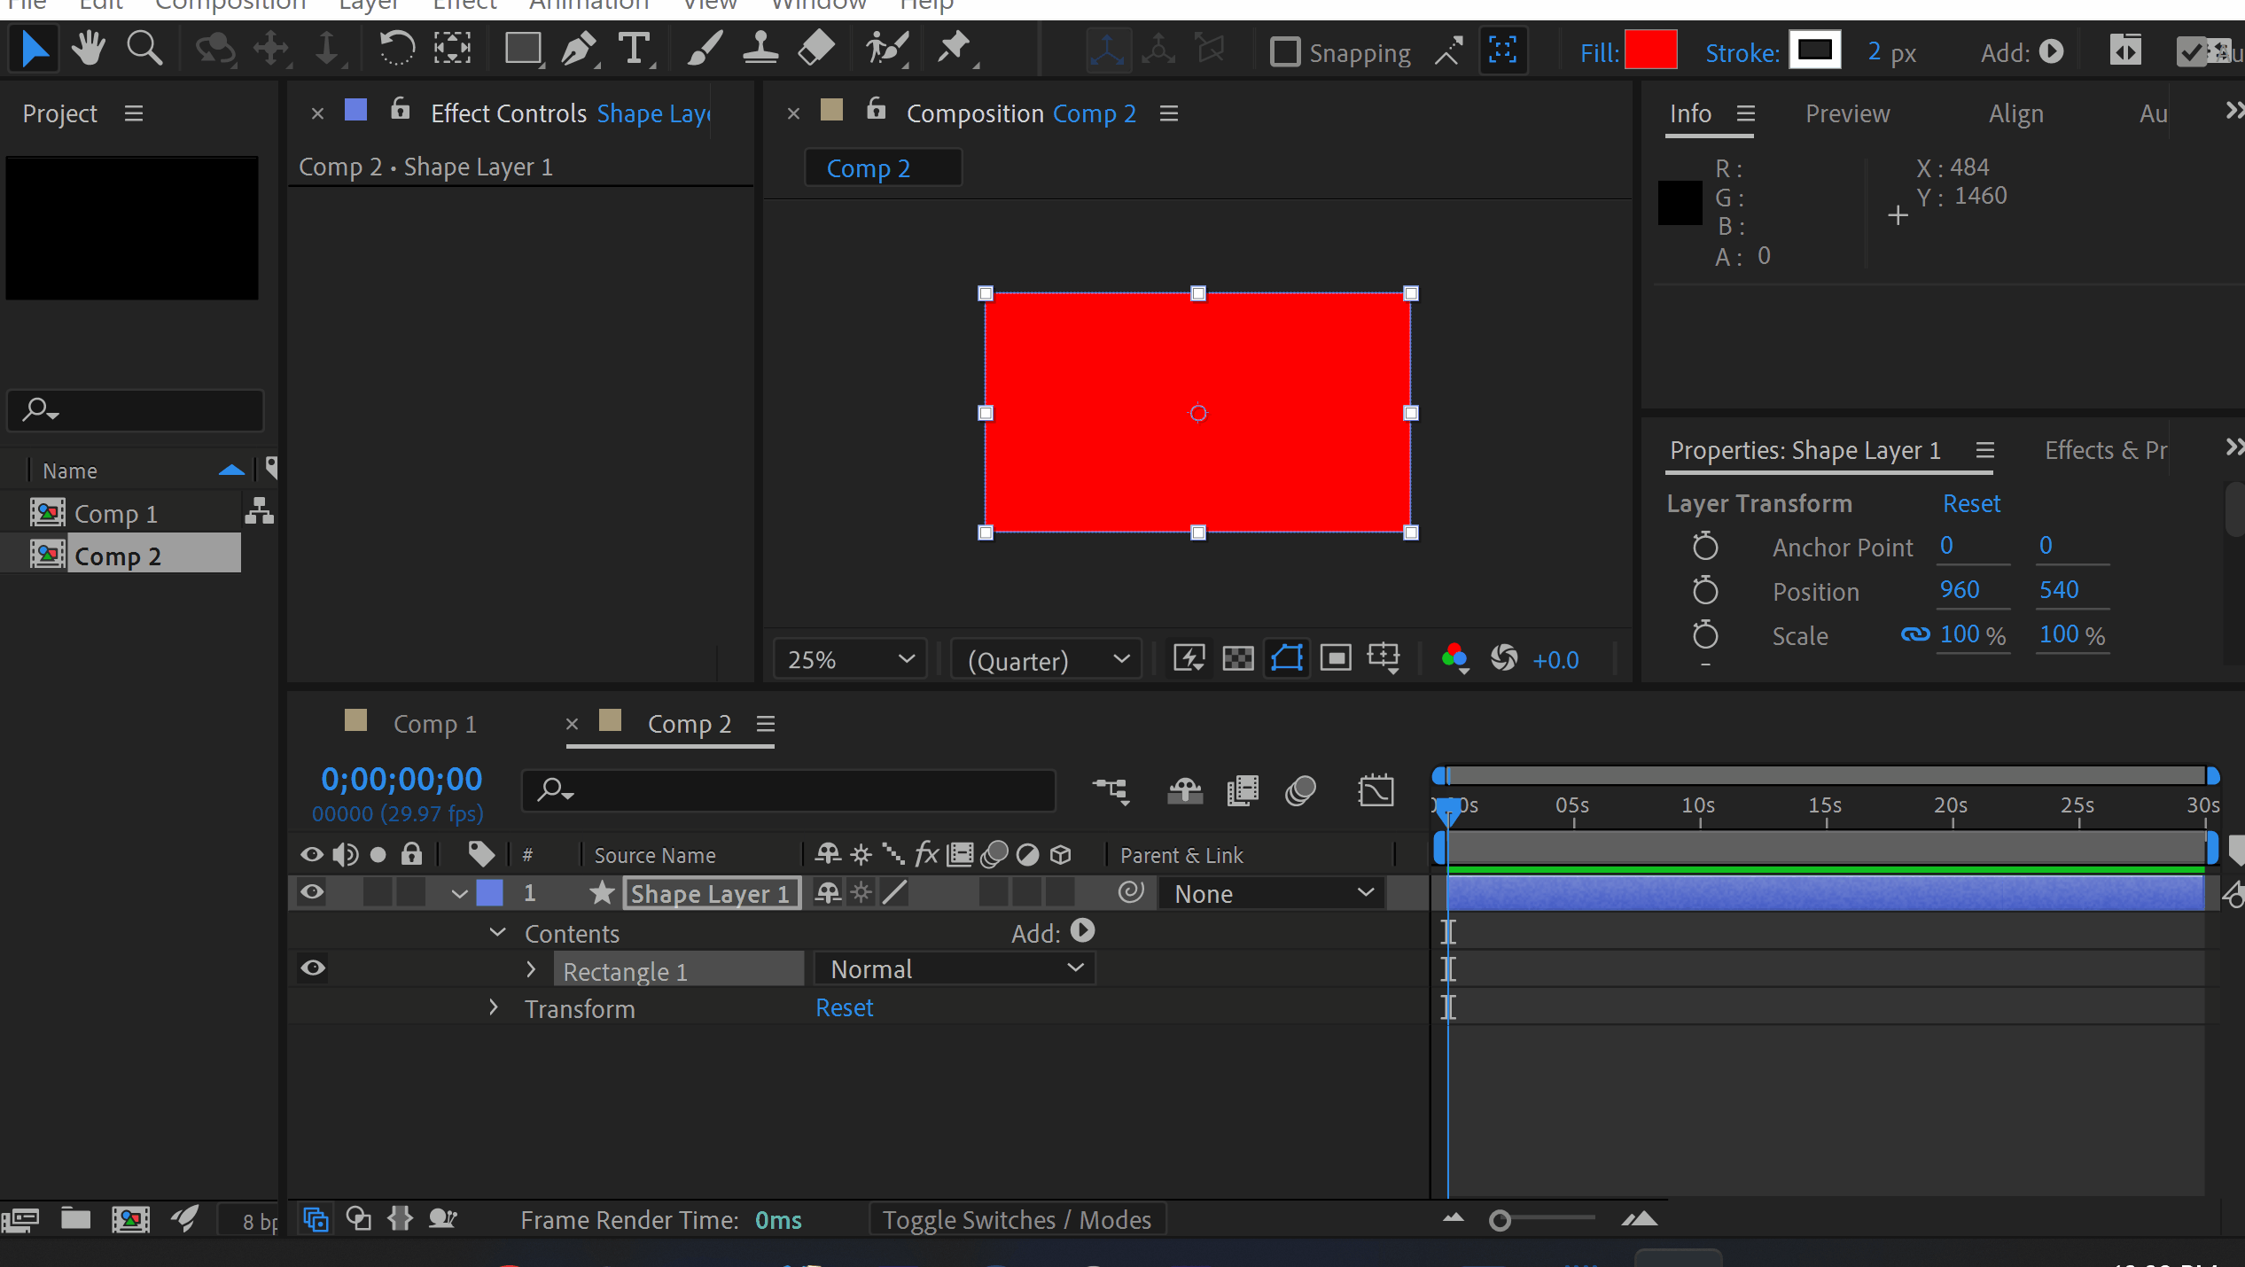2245x1267 pixels.
Task: Toggle transparency grid in composition viewer
Action: tap(1237, 658)
